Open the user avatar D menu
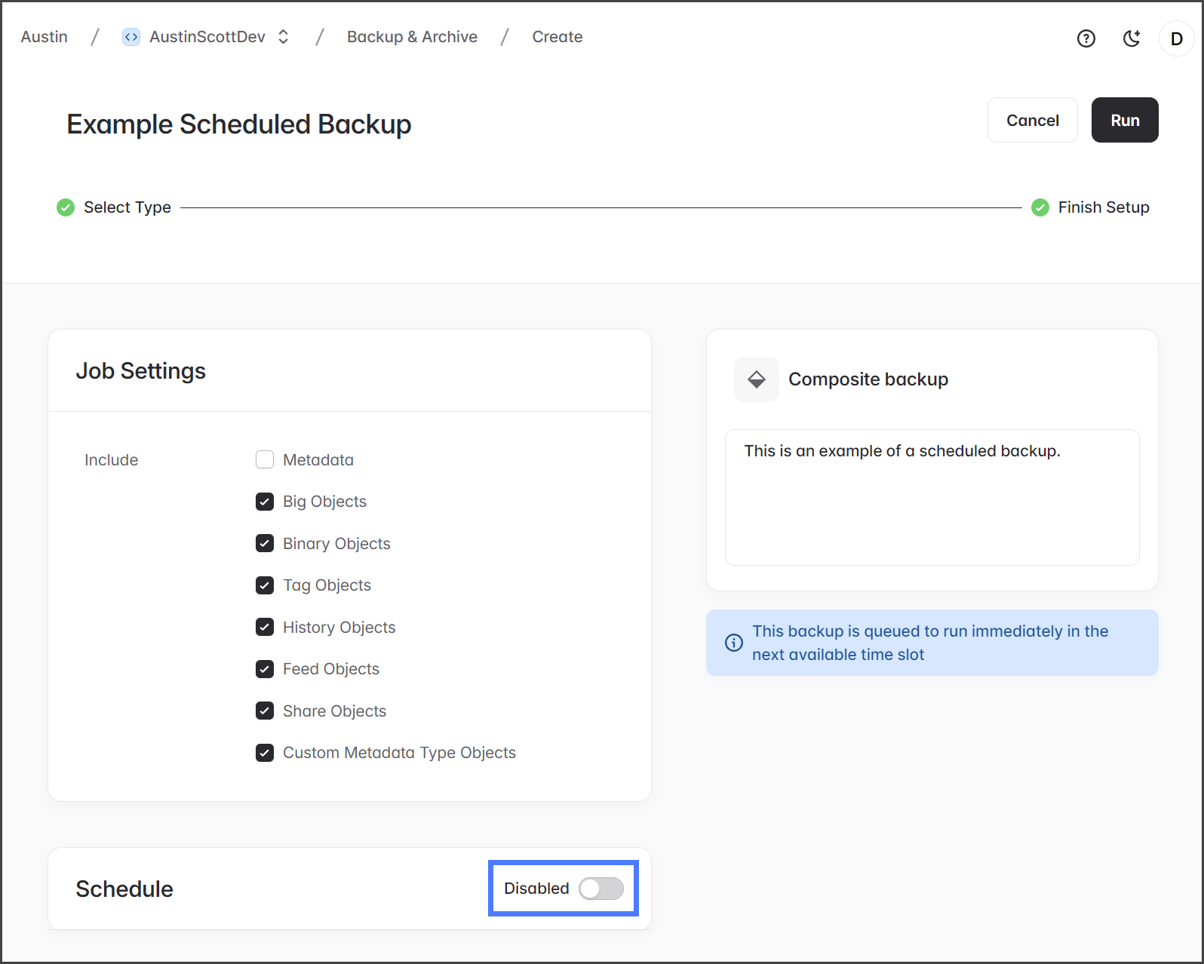The height and width of the screenshot is (964, 1204). click(x=1176, y=38)
